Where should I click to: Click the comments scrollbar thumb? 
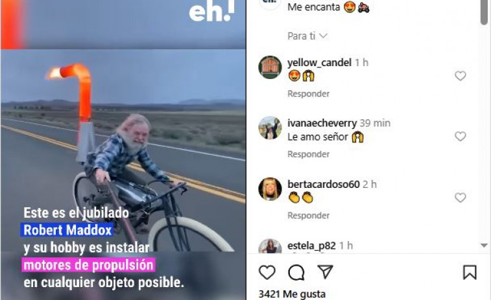(x=484, y=12)
